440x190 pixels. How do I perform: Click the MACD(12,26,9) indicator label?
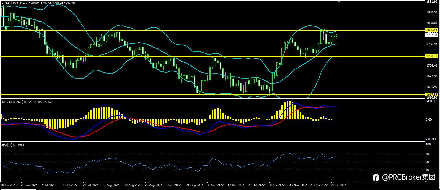pyautogui.click(x=12, y=102)
